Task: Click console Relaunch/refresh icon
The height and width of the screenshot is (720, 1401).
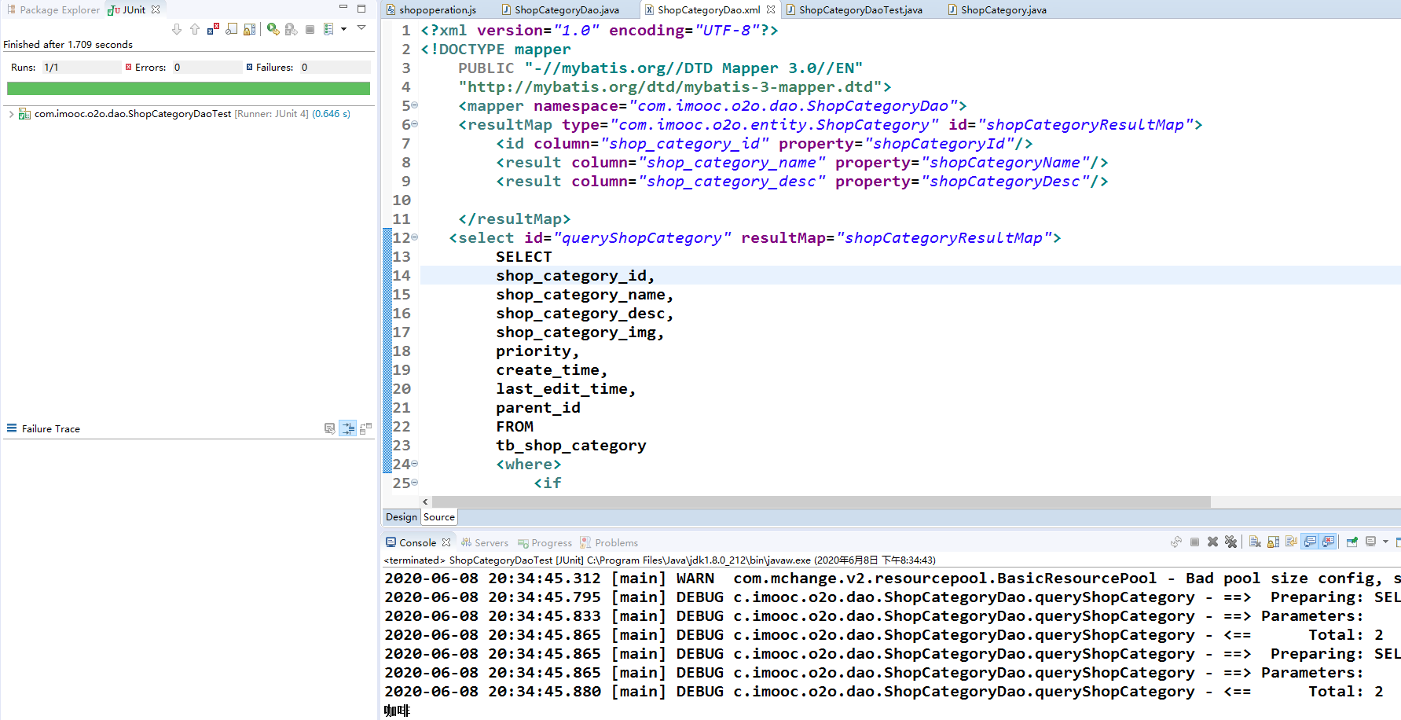Action: (x=1176, y=542)
